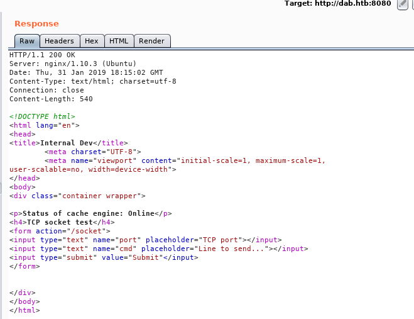Click the Content-Length: 540 line
The image size is (414, 319).
[x=51, y=99]
